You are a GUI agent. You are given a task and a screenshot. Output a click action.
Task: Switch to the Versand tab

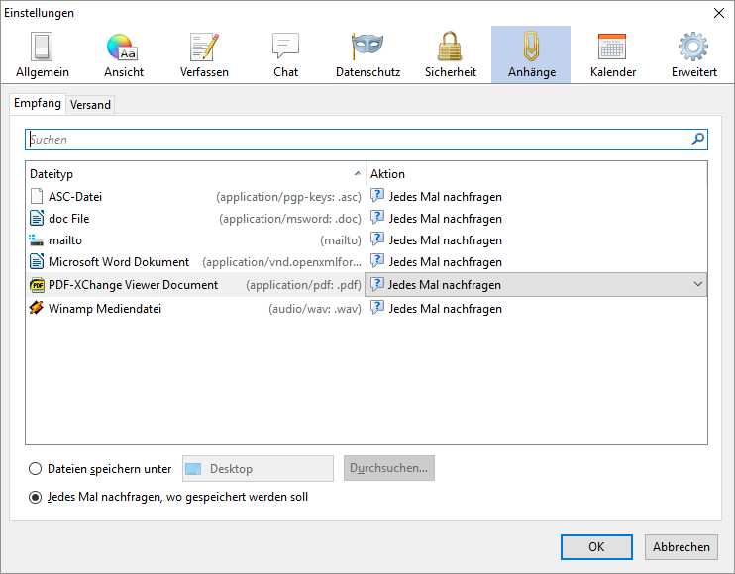pos(90,105)
